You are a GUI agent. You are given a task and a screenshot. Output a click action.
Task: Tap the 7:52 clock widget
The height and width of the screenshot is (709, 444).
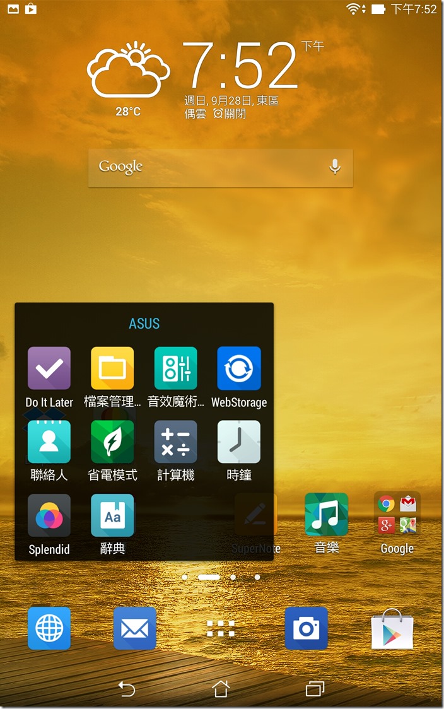(x=240, y=66)
